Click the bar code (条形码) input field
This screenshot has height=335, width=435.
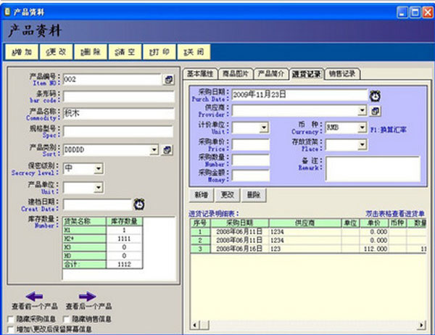click(x=117, y=96)
